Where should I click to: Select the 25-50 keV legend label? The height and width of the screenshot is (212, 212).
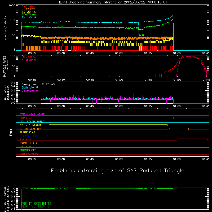tap(29, 14)
